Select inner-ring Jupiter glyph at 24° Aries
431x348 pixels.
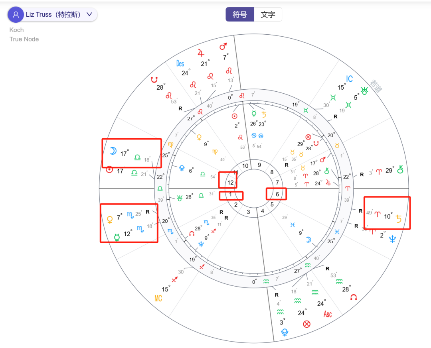click(328, 183)
